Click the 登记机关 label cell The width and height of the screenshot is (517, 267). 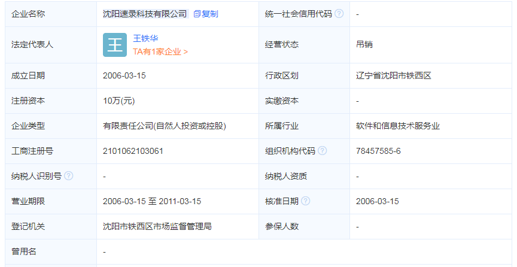point(51,226)
